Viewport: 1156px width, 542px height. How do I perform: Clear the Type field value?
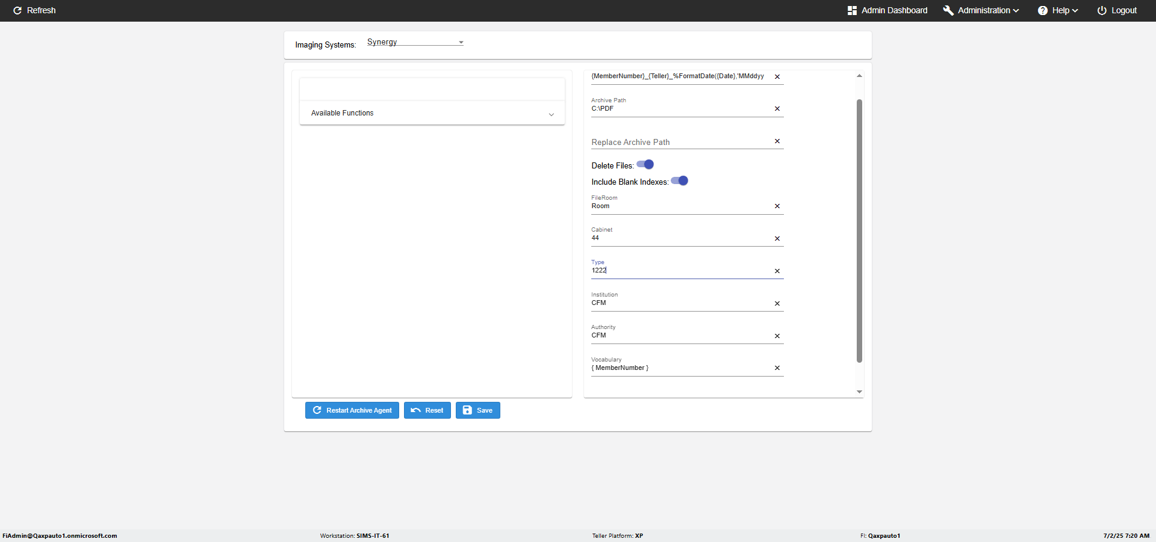(x=777, y=271)
